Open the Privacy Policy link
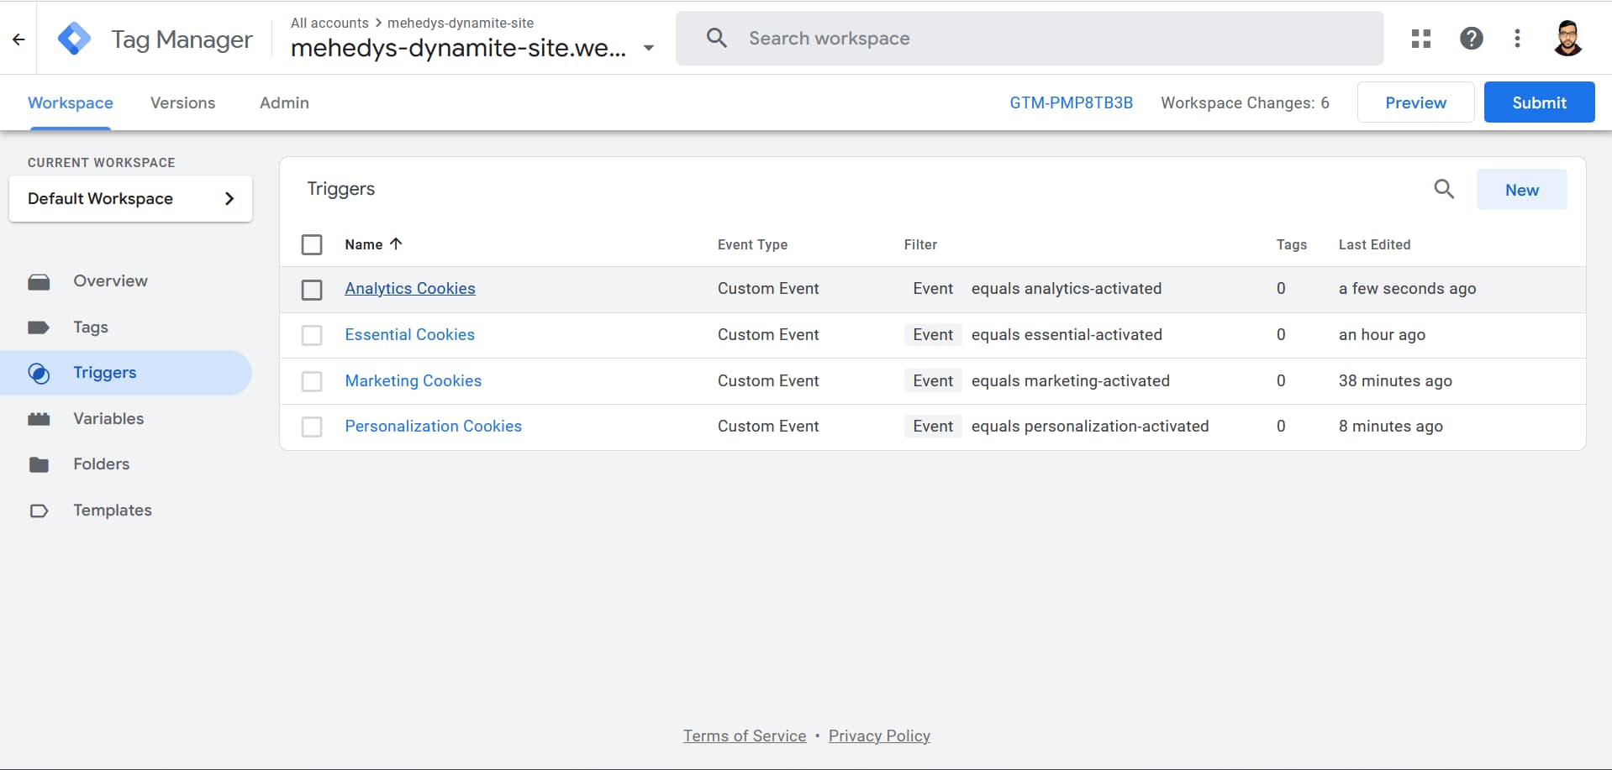This screenshot has height=770, width=1612. [x=879, y=736]
